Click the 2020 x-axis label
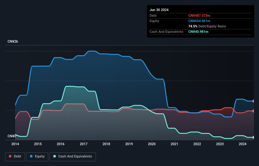The width and height of the screenshot is (259, 166). (152, 144)
